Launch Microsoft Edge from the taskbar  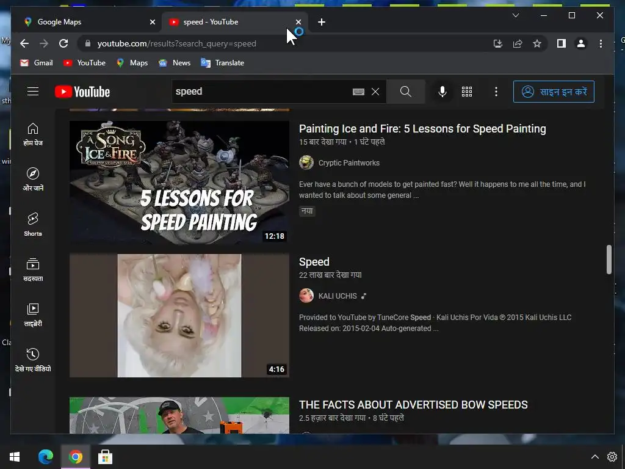point(45,457)
